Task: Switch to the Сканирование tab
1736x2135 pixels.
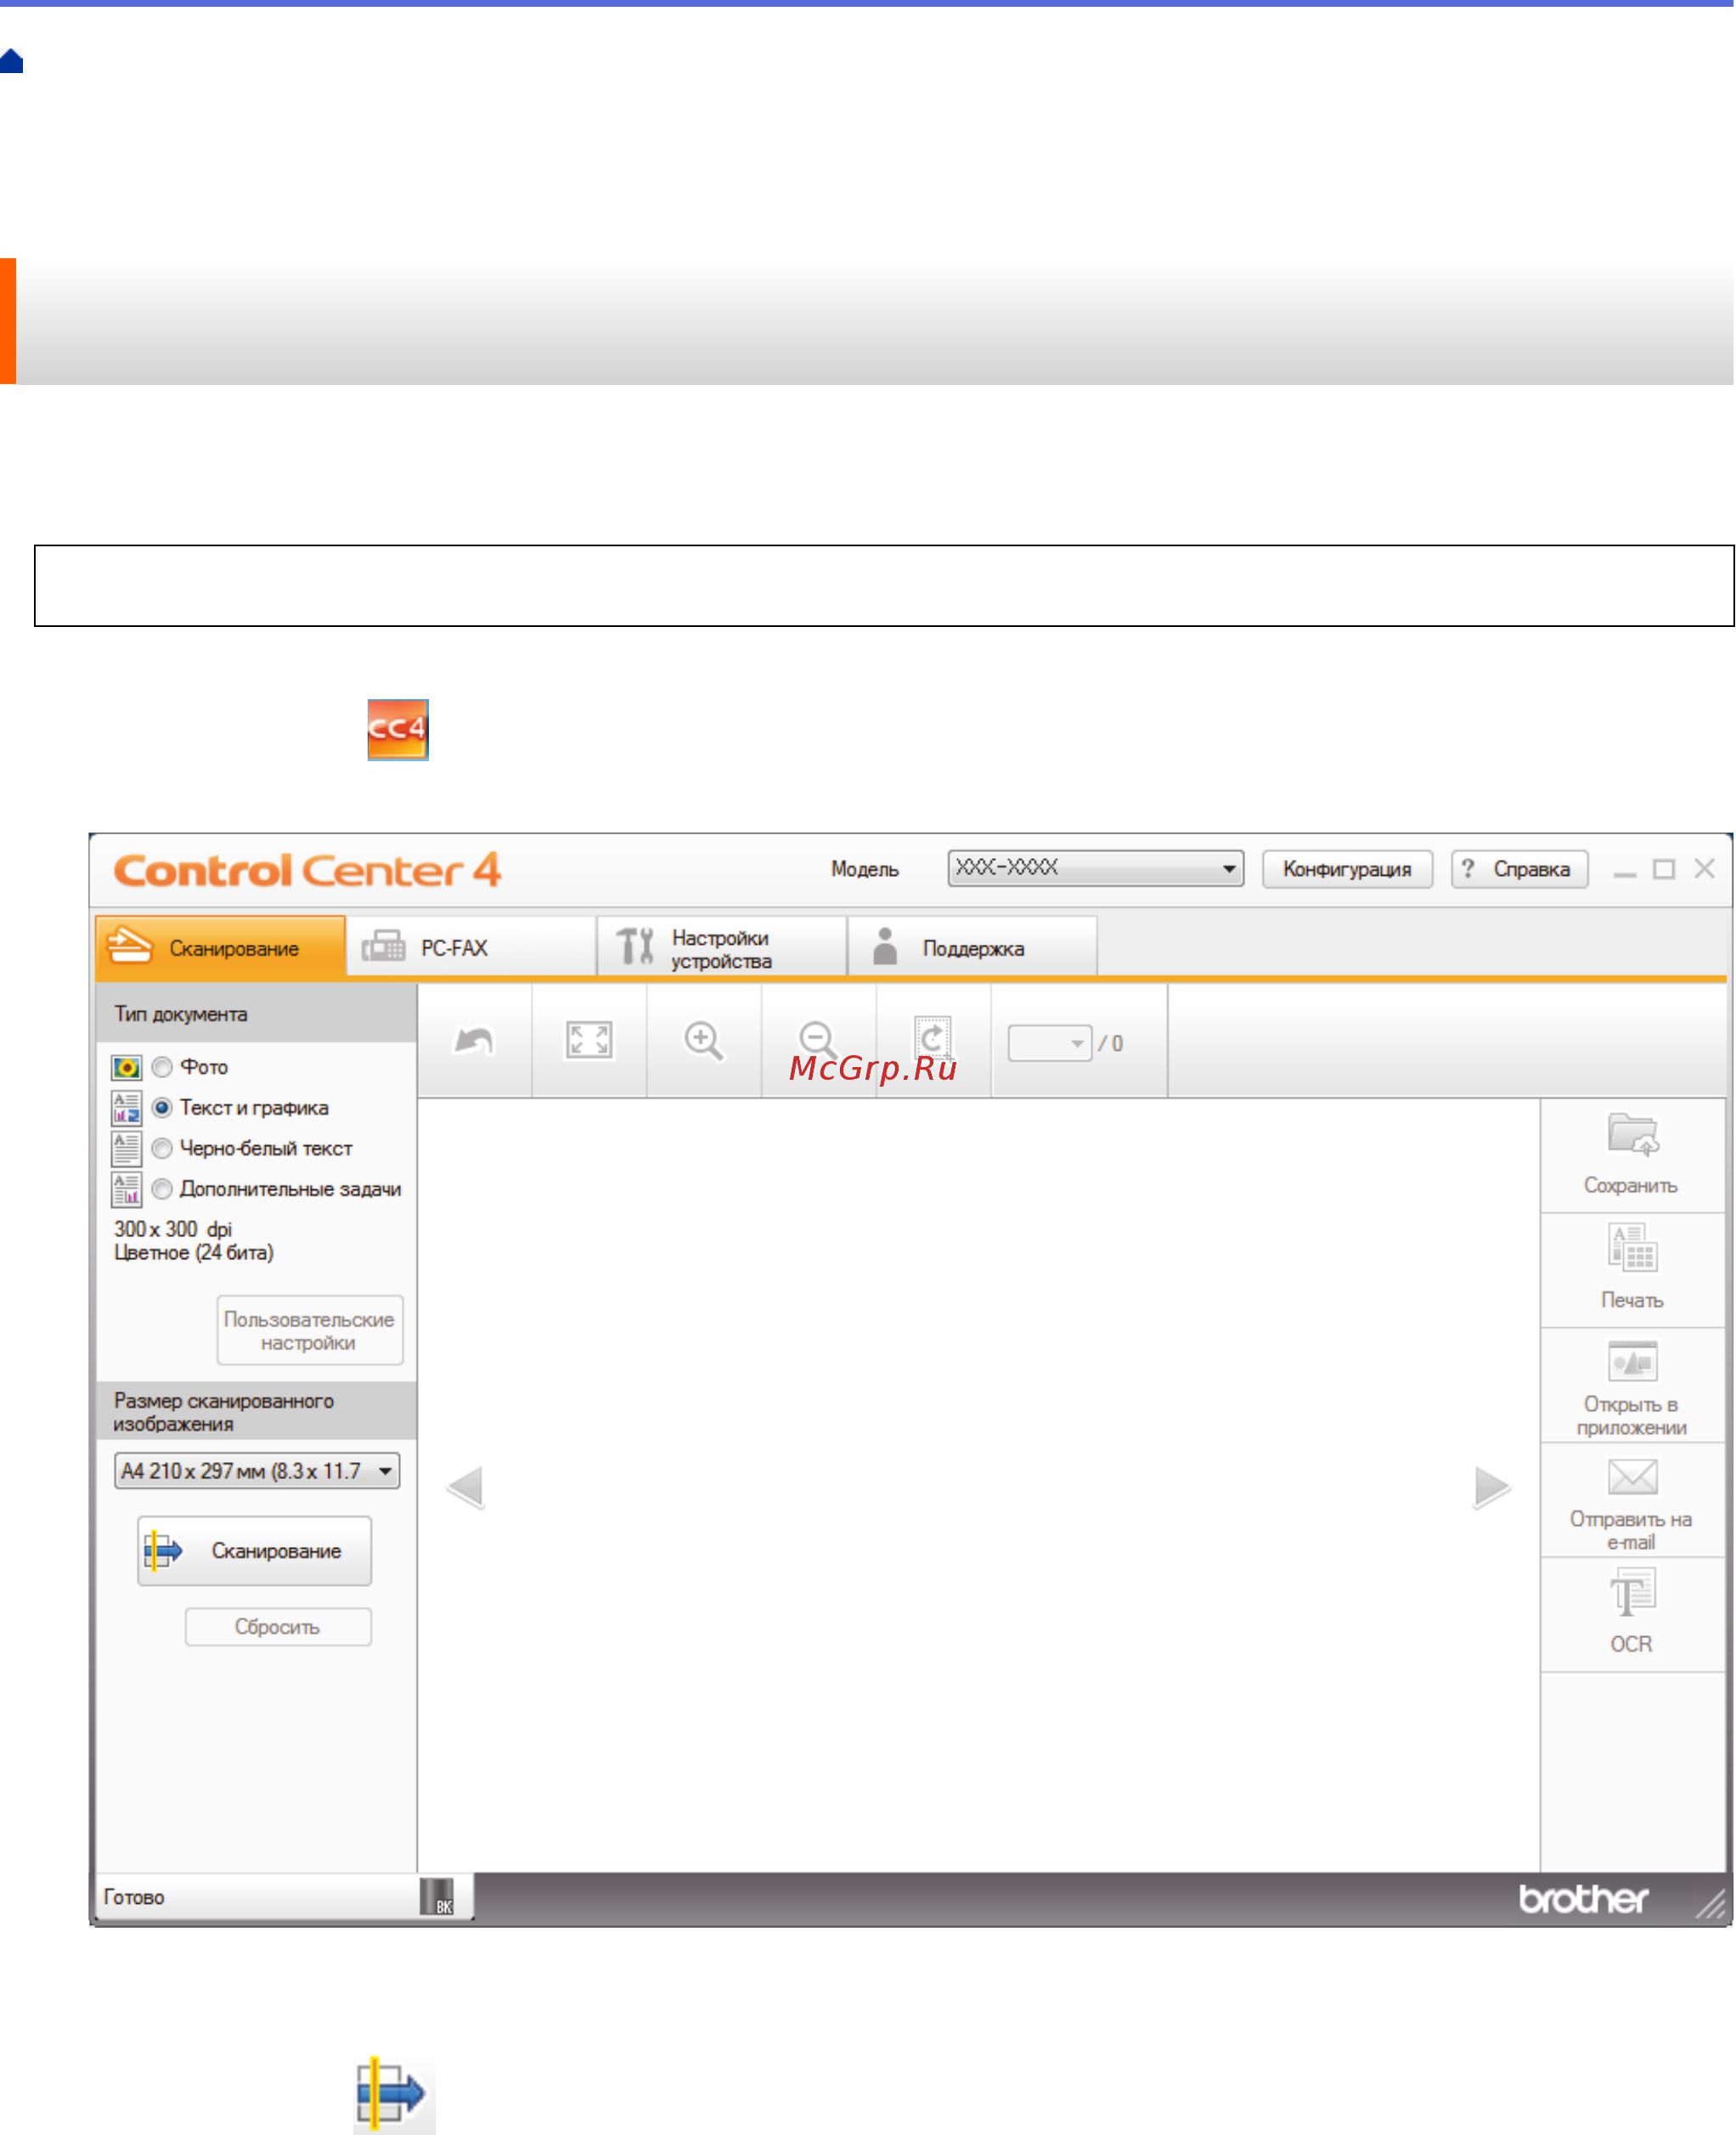Action: 220,946
